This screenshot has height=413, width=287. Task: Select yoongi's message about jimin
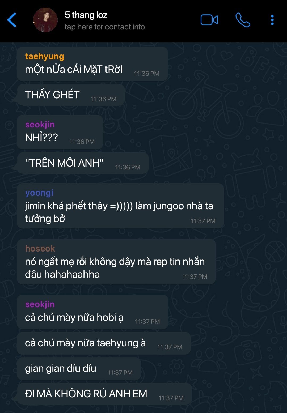120,206
